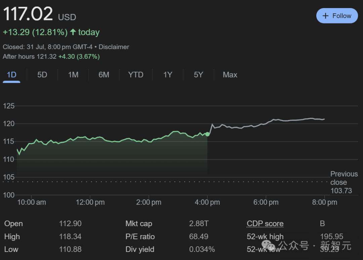Show the Max time range

[x=230, y=74]
